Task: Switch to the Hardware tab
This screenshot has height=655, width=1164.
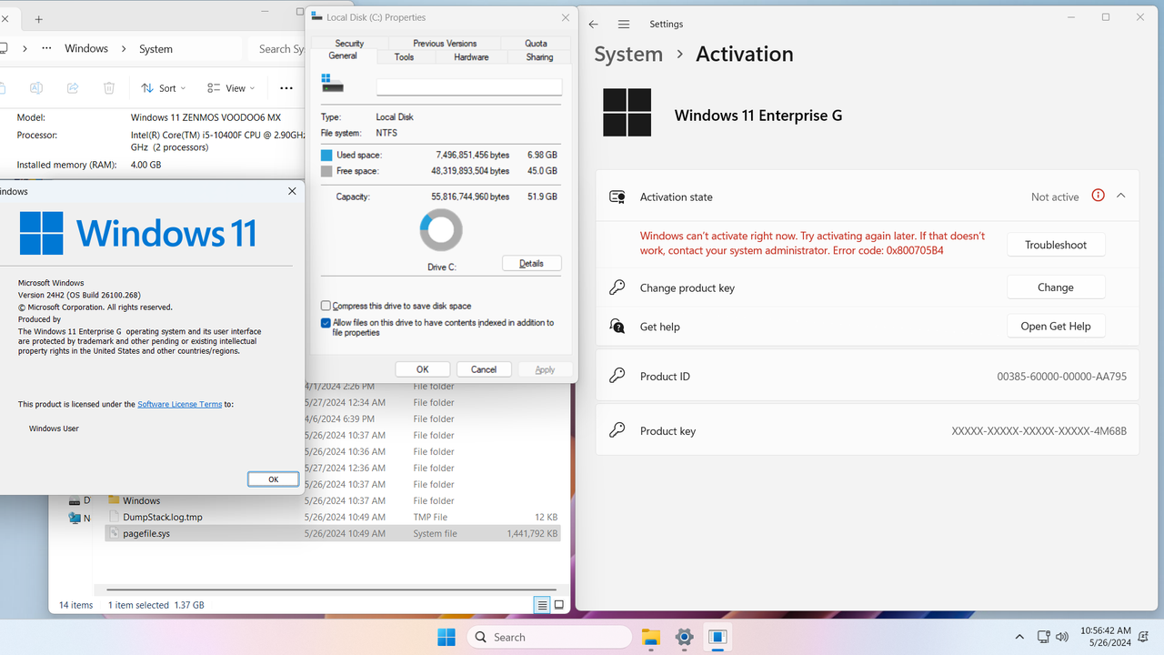Action: click(471, 56)
